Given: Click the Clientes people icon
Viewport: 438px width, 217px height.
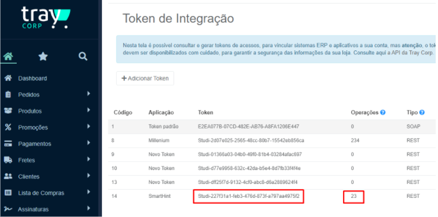Looking at the screenshot, I should tap(8, 176).
